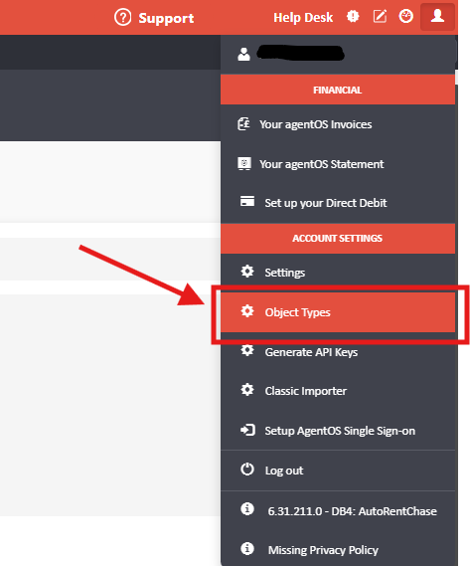Viewport: 470px width, 566px height.
Task: Open Classic Importer option
Action: coord(338,391)
